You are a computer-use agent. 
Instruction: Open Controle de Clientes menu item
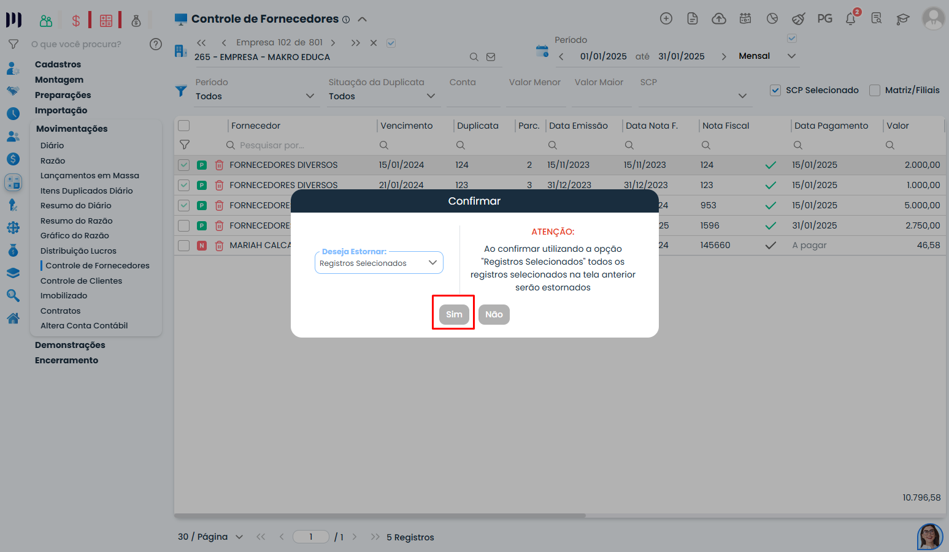point(81,281)
